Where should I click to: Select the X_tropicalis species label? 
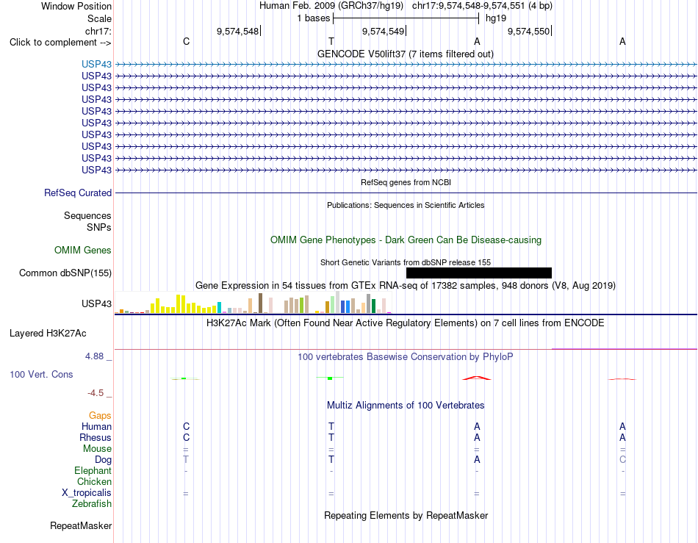(87, 493)
